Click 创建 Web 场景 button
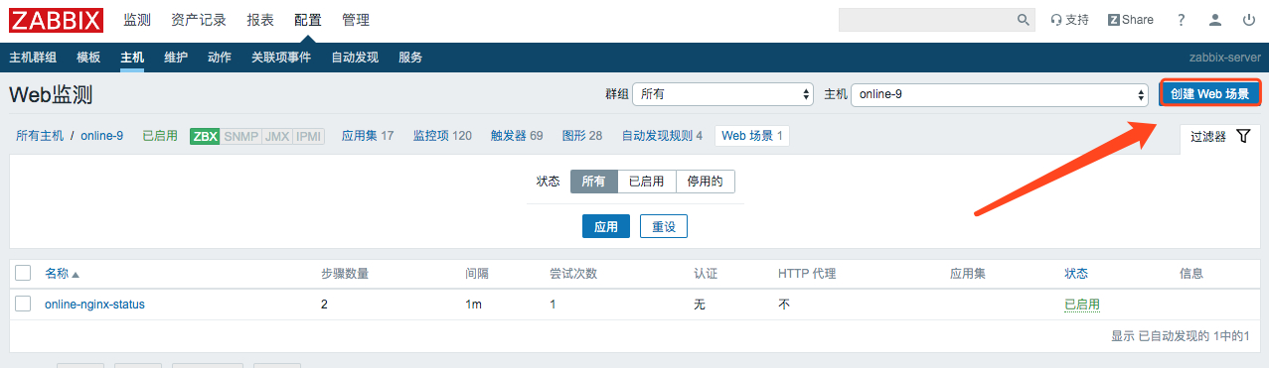1269x368 pixels. tap(1209, 94)
